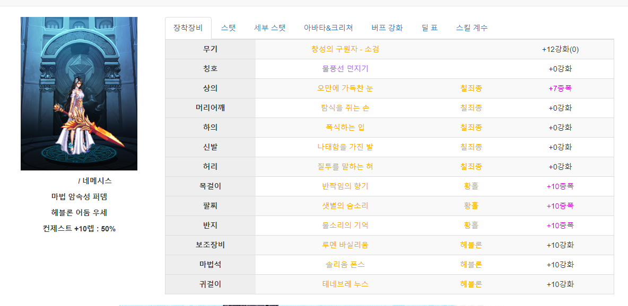Image resolution: width=628 pixels, height=306 pixels.
Task: Go to the 버프 강화 tab
Action: (387, 28)
